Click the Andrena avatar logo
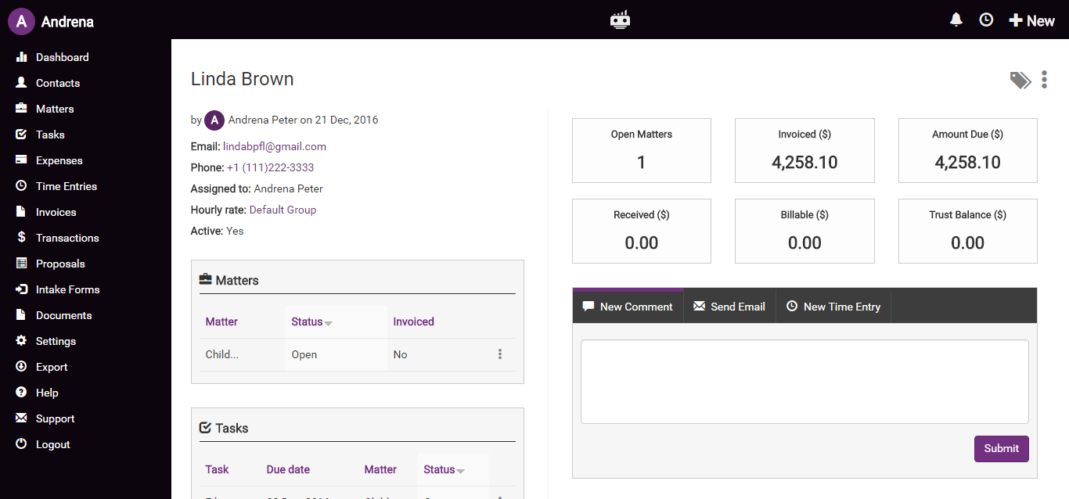 [21, 21]
